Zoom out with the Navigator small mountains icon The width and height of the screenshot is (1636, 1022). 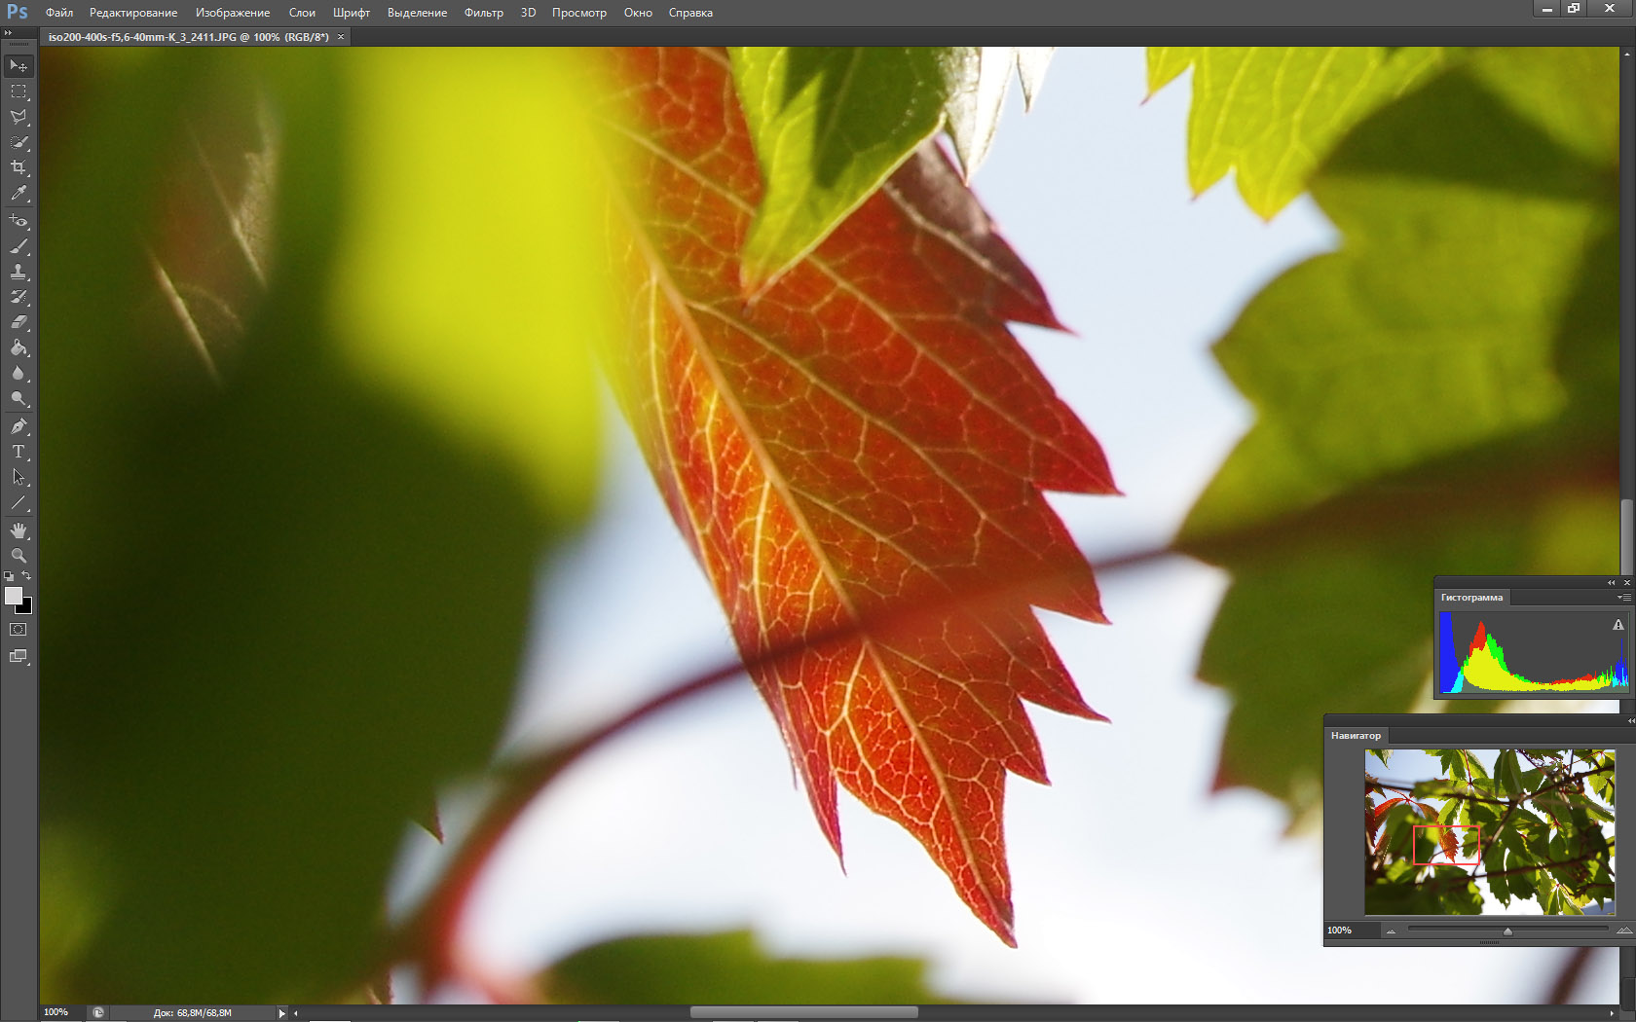click(x=1391, y=931)
